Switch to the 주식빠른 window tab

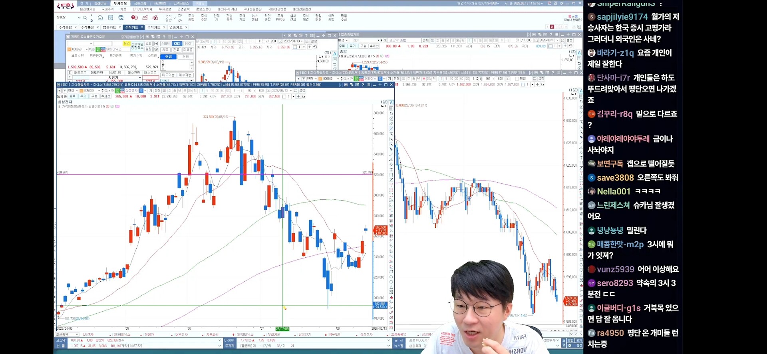click(87, 27)
